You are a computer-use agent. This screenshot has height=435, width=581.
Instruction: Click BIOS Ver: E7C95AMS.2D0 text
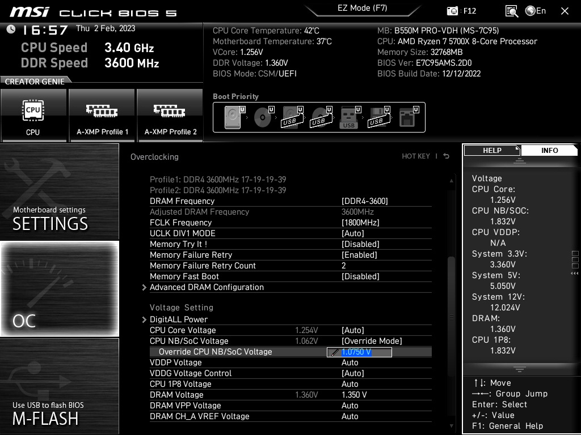coord(424,63)
